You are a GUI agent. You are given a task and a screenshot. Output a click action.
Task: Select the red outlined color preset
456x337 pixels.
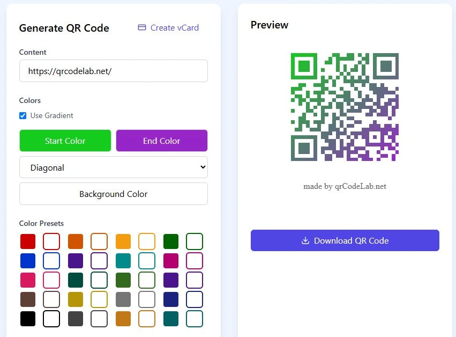[x=51, y=241]
